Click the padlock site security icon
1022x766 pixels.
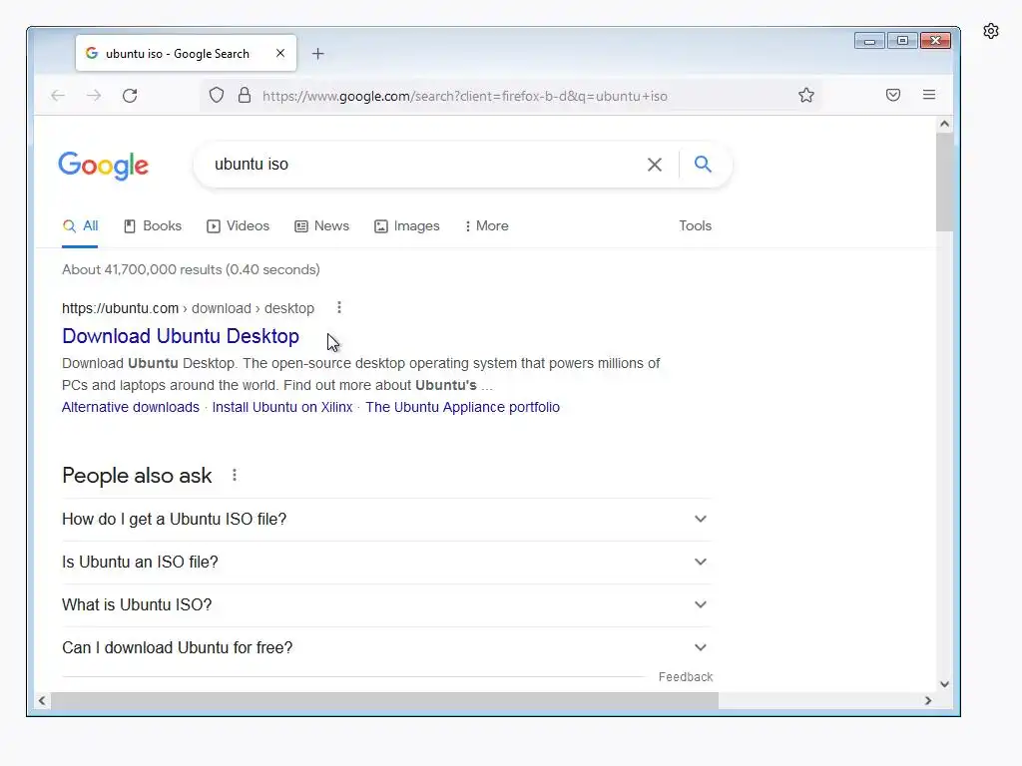pos(245,96)
